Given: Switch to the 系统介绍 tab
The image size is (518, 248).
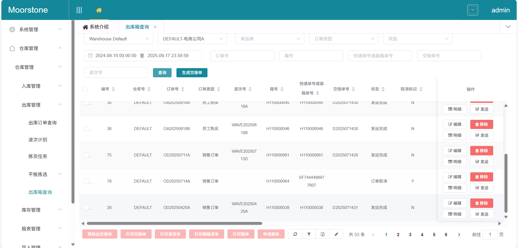Looking at the screenshot, I should tap(97, 27).
